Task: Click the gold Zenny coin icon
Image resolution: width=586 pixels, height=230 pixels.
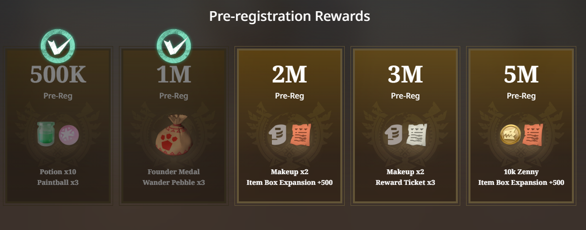Action: pyautogui.click(x=511, y=134)
